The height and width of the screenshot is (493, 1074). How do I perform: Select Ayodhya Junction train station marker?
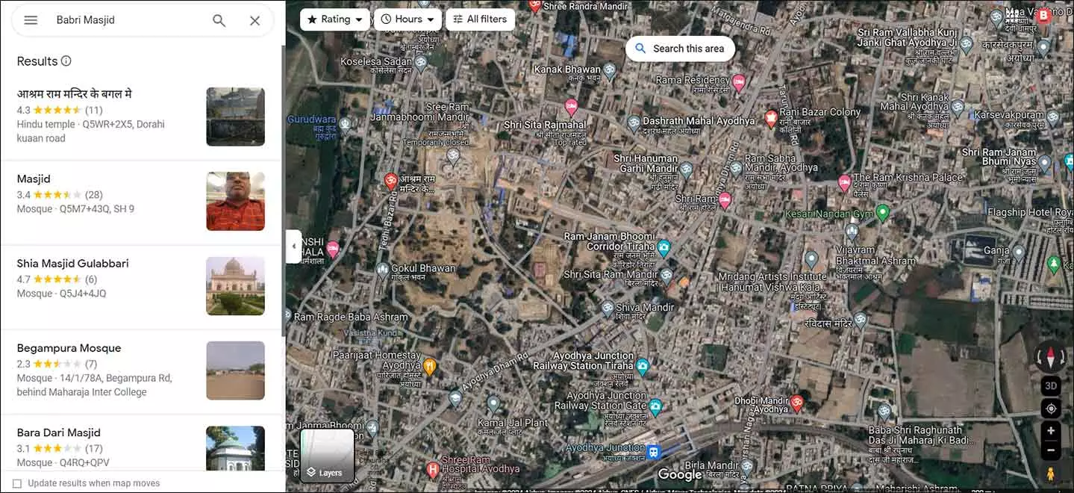[654, 452]
